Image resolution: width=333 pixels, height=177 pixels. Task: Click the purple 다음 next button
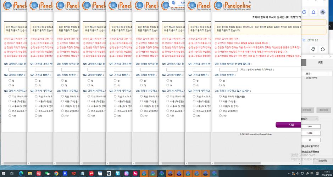click(288, 125)
